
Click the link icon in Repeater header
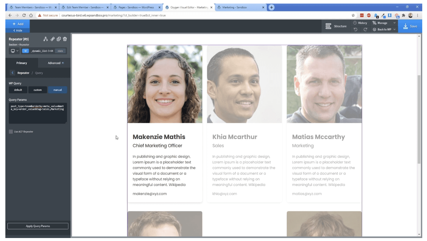tap(52, 39)
